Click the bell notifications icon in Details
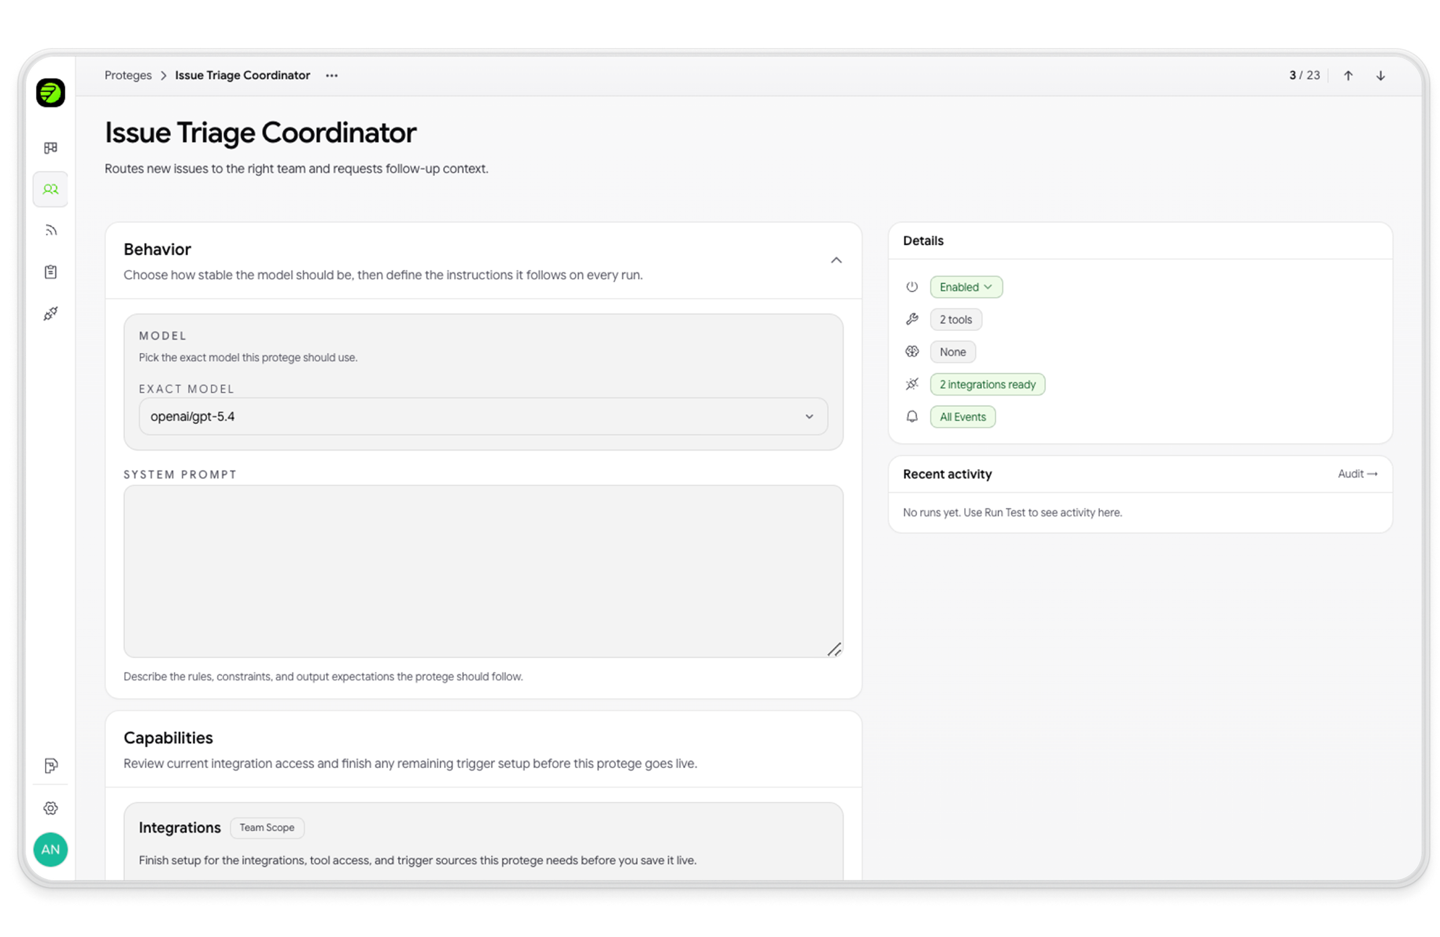The image size is (1440, 937). click(912, 416)
